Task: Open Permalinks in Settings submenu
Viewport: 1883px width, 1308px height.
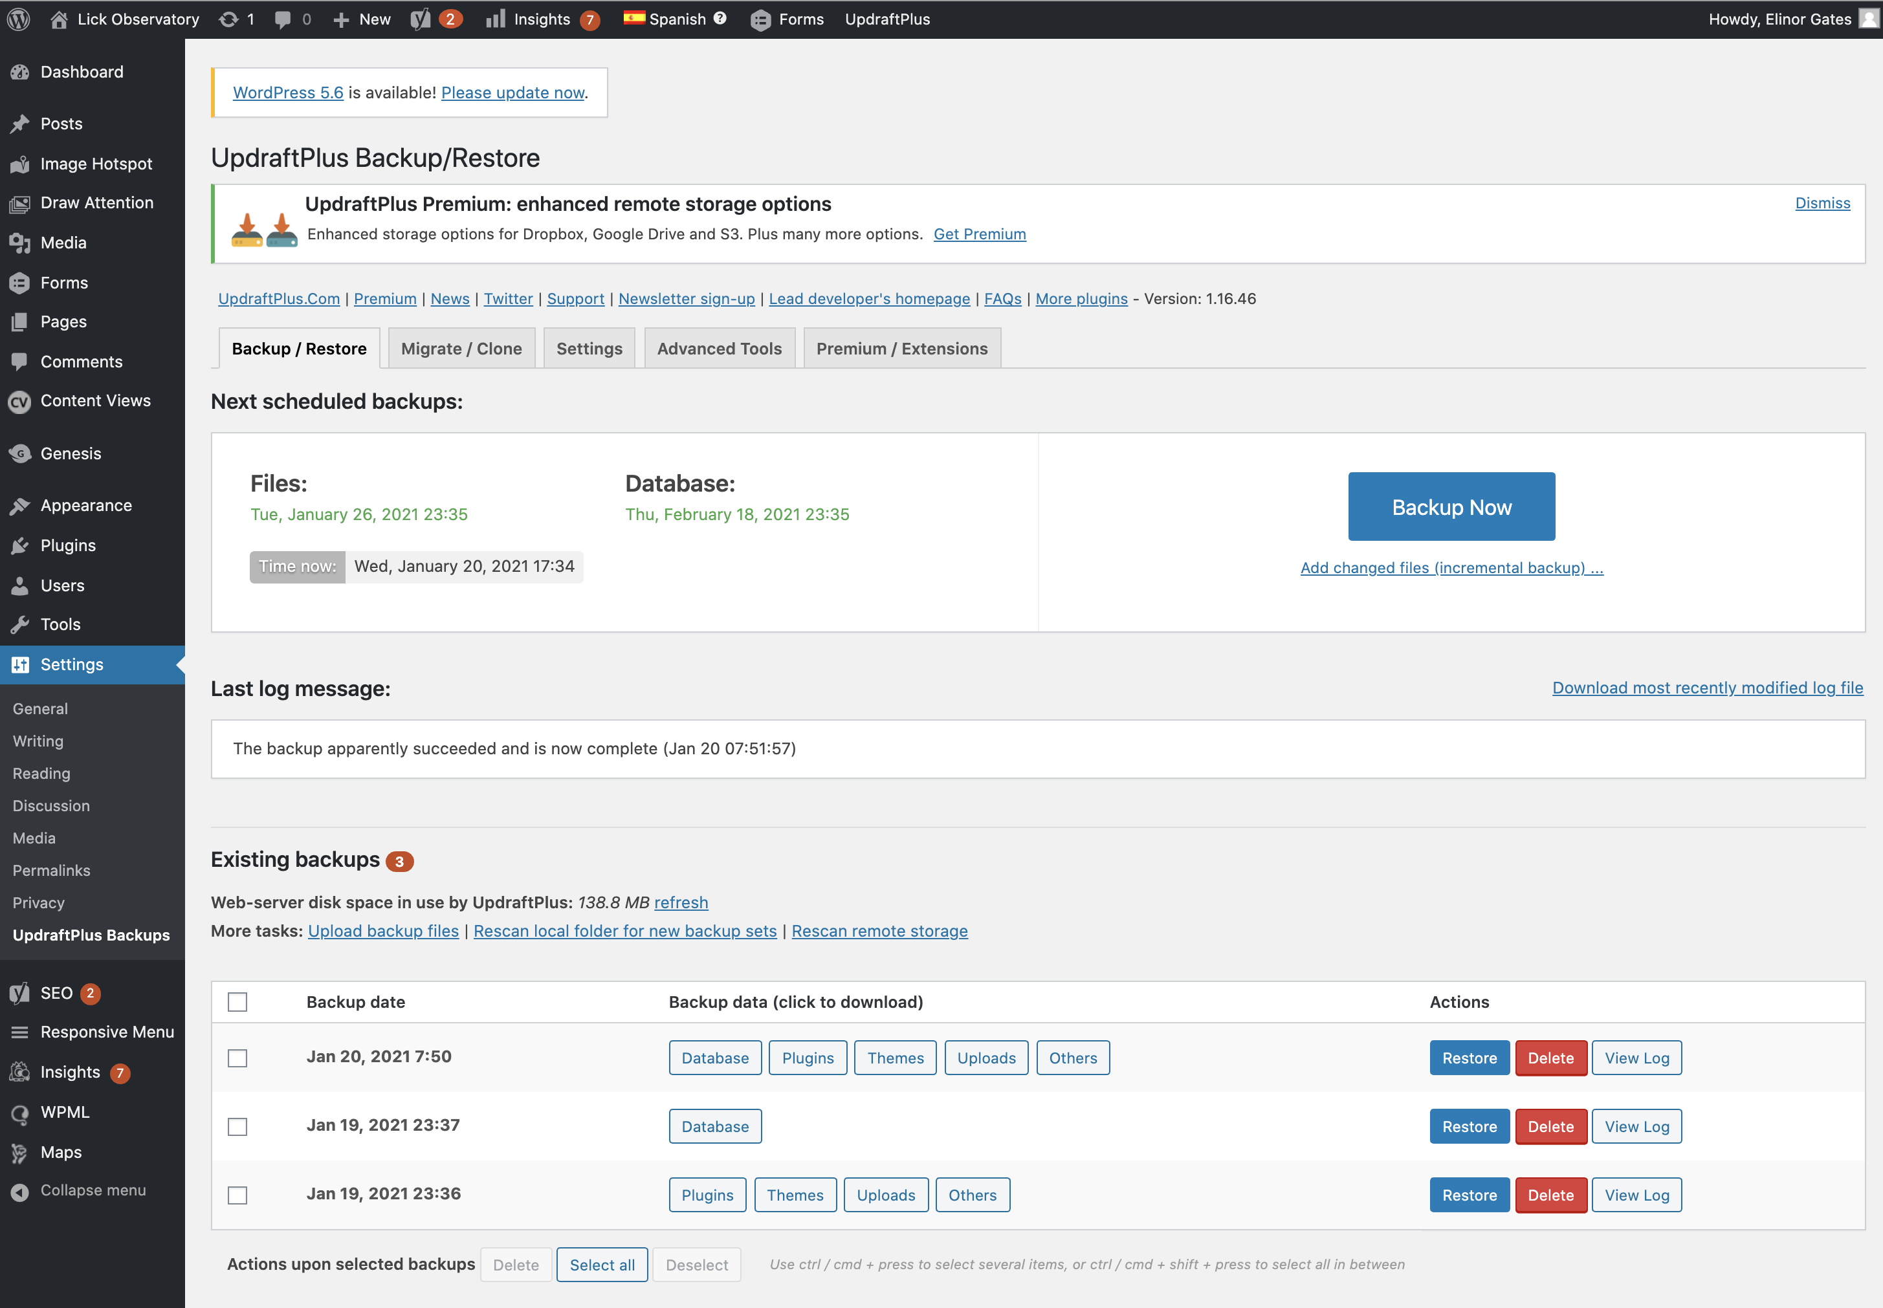Action: click(x=52, y=870)
